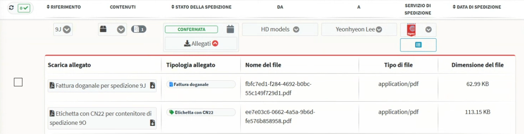
Task: Open the blue list details icon button
Action: (x=418, y=45)
